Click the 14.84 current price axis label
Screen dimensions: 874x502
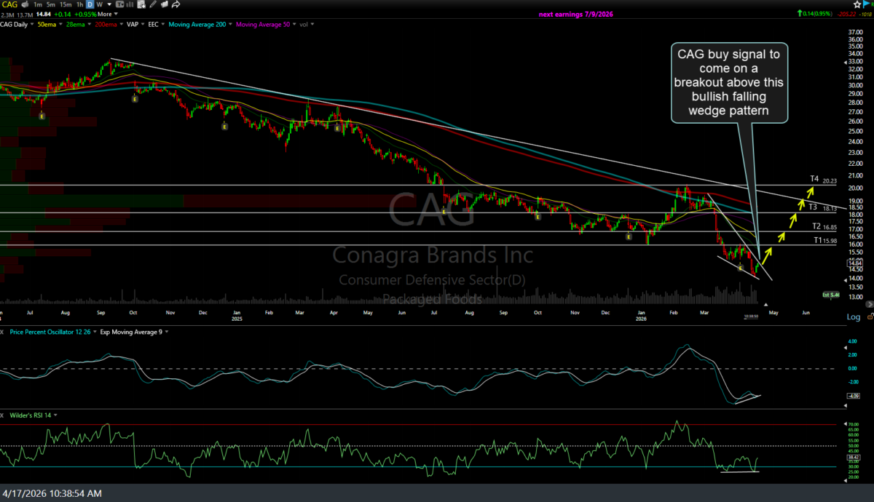[x=855, y=263]
